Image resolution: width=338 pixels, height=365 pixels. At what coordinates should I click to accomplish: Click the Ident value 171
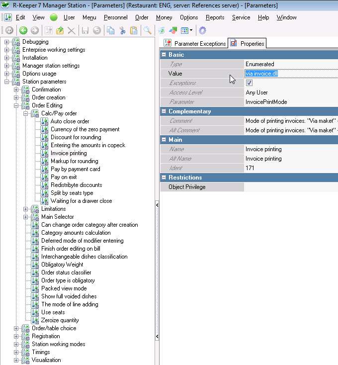point(250,168)
